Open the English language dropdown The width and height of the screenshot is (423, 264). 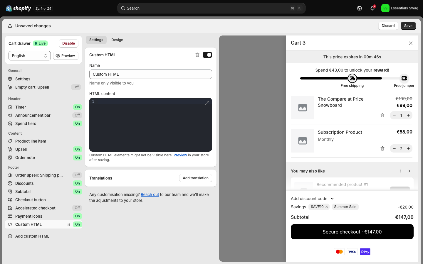pyautogui.click(x=30, y=56)
